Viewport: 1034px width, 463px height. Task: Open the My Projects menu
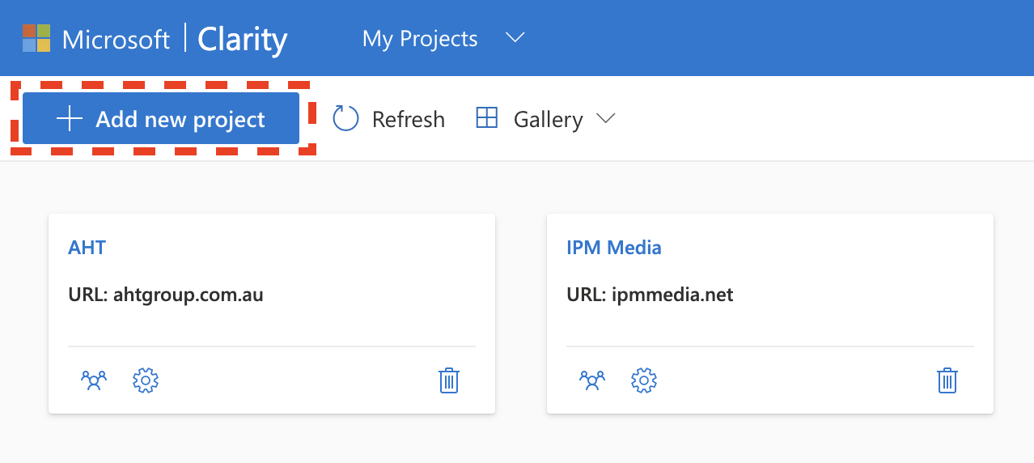tap(420, 38)
